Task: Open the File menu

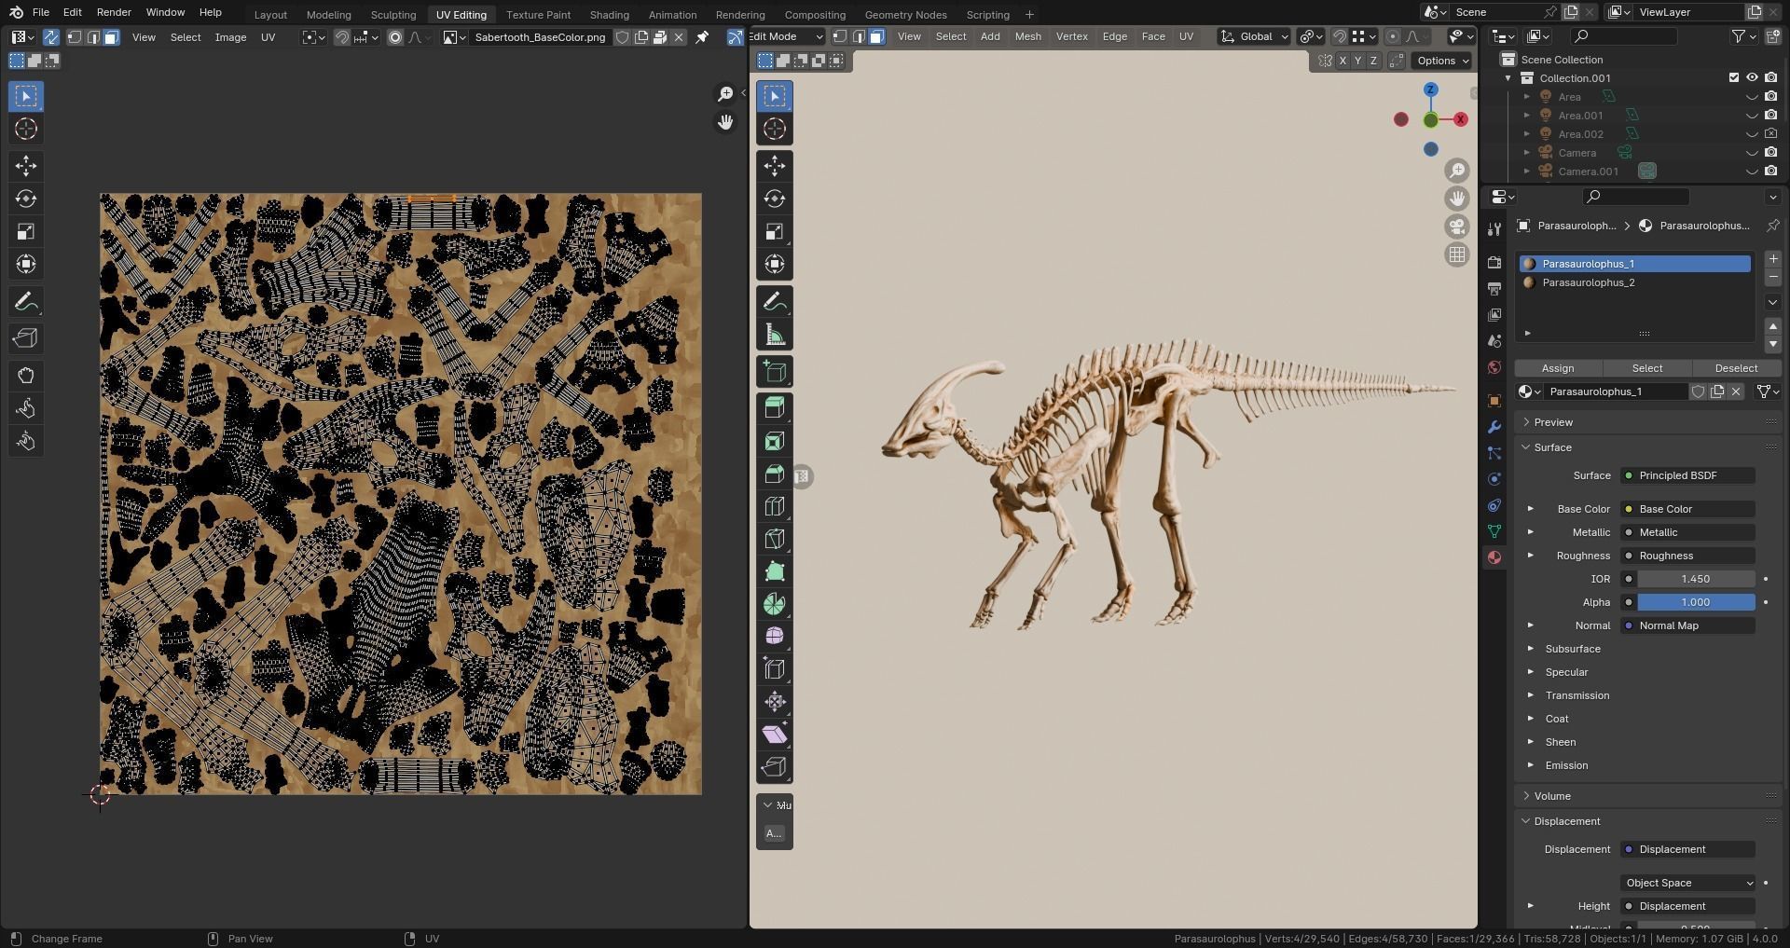Action: pyautogui.click(x=41, y=12)
